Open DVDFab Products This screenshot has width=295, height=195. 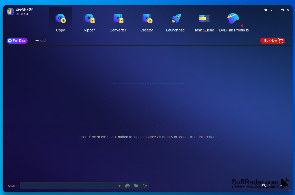point(234,23)
